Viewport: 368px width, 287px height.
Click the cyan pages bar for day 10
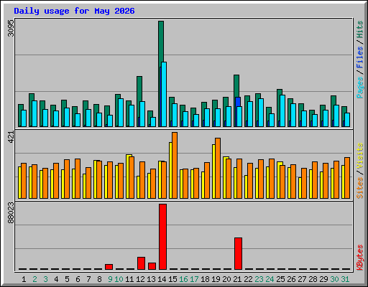tap(121, 113)
